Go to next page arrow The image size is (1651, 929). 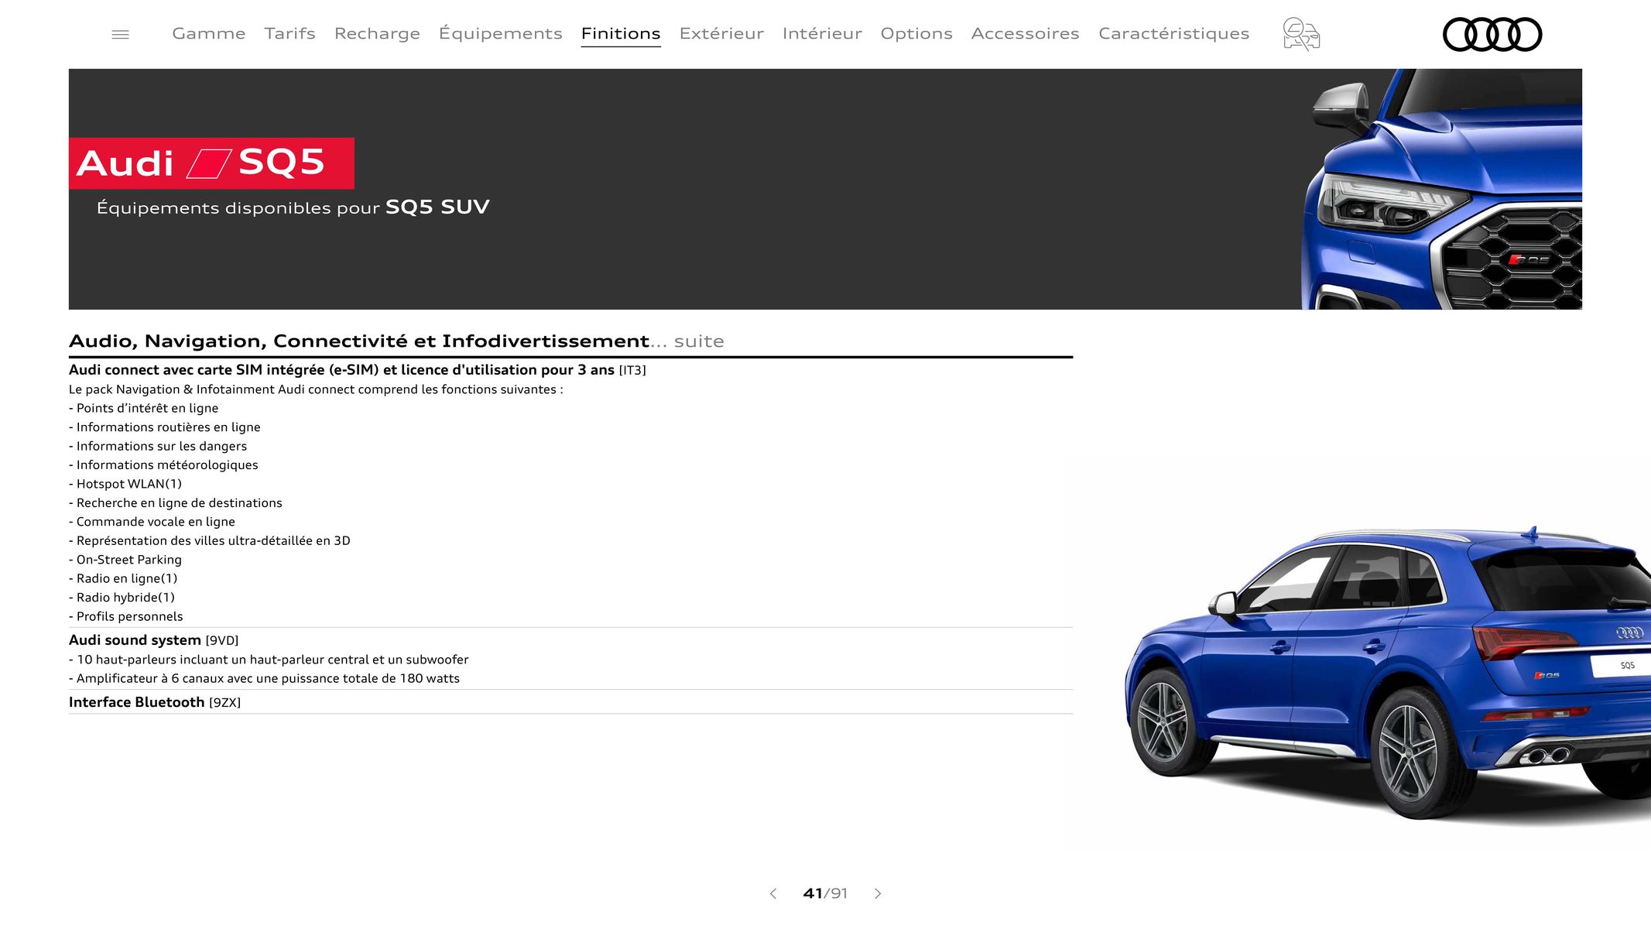pos(878,893)
